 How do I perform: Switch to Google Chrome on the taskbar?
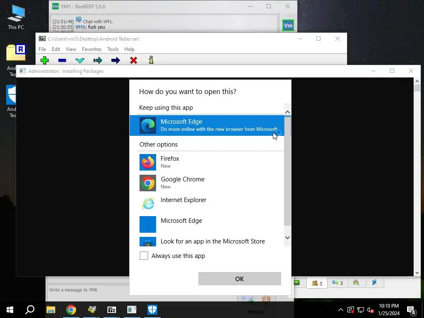click(71, 310)
